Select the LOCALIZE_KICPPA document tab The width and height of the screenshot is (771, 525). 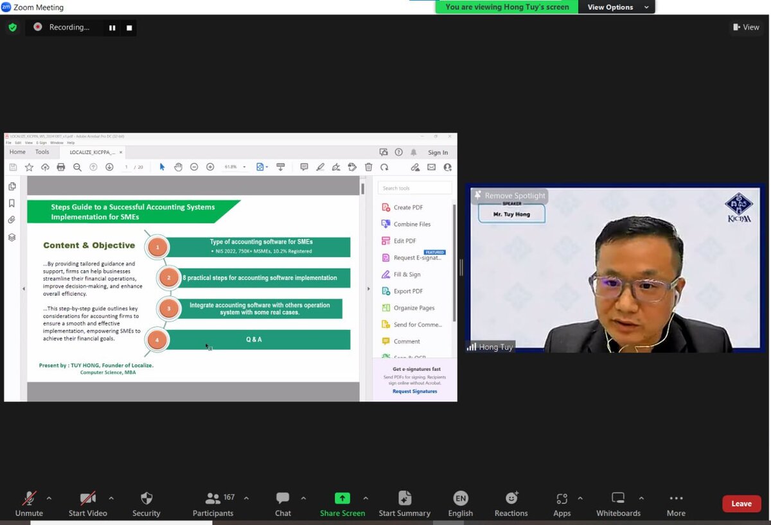tap(92, 152)
